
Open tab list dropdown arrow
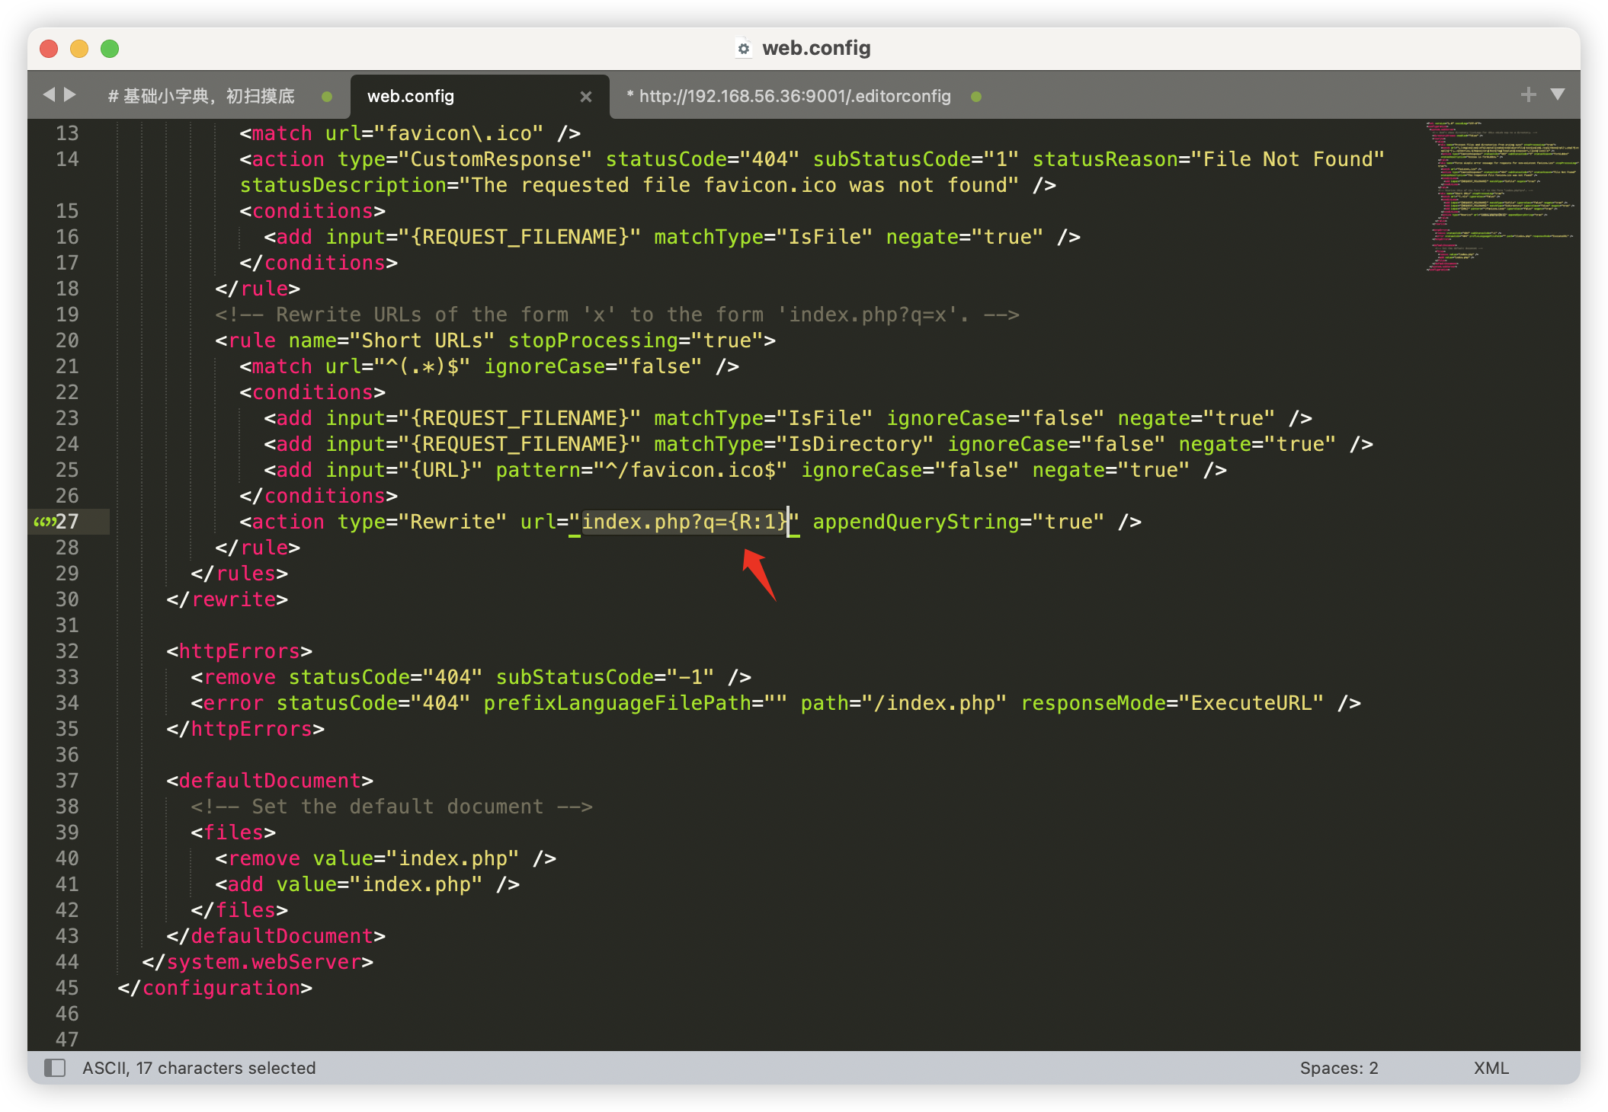point(1558,94)
